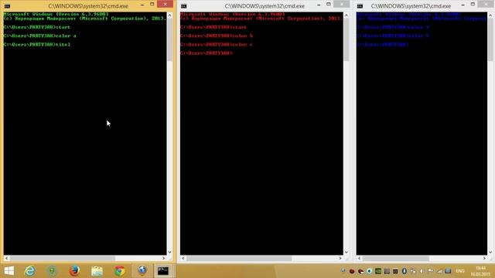Screen dimensions: 495x278
Task: Close the green cmd window
Action: [165, 4]
